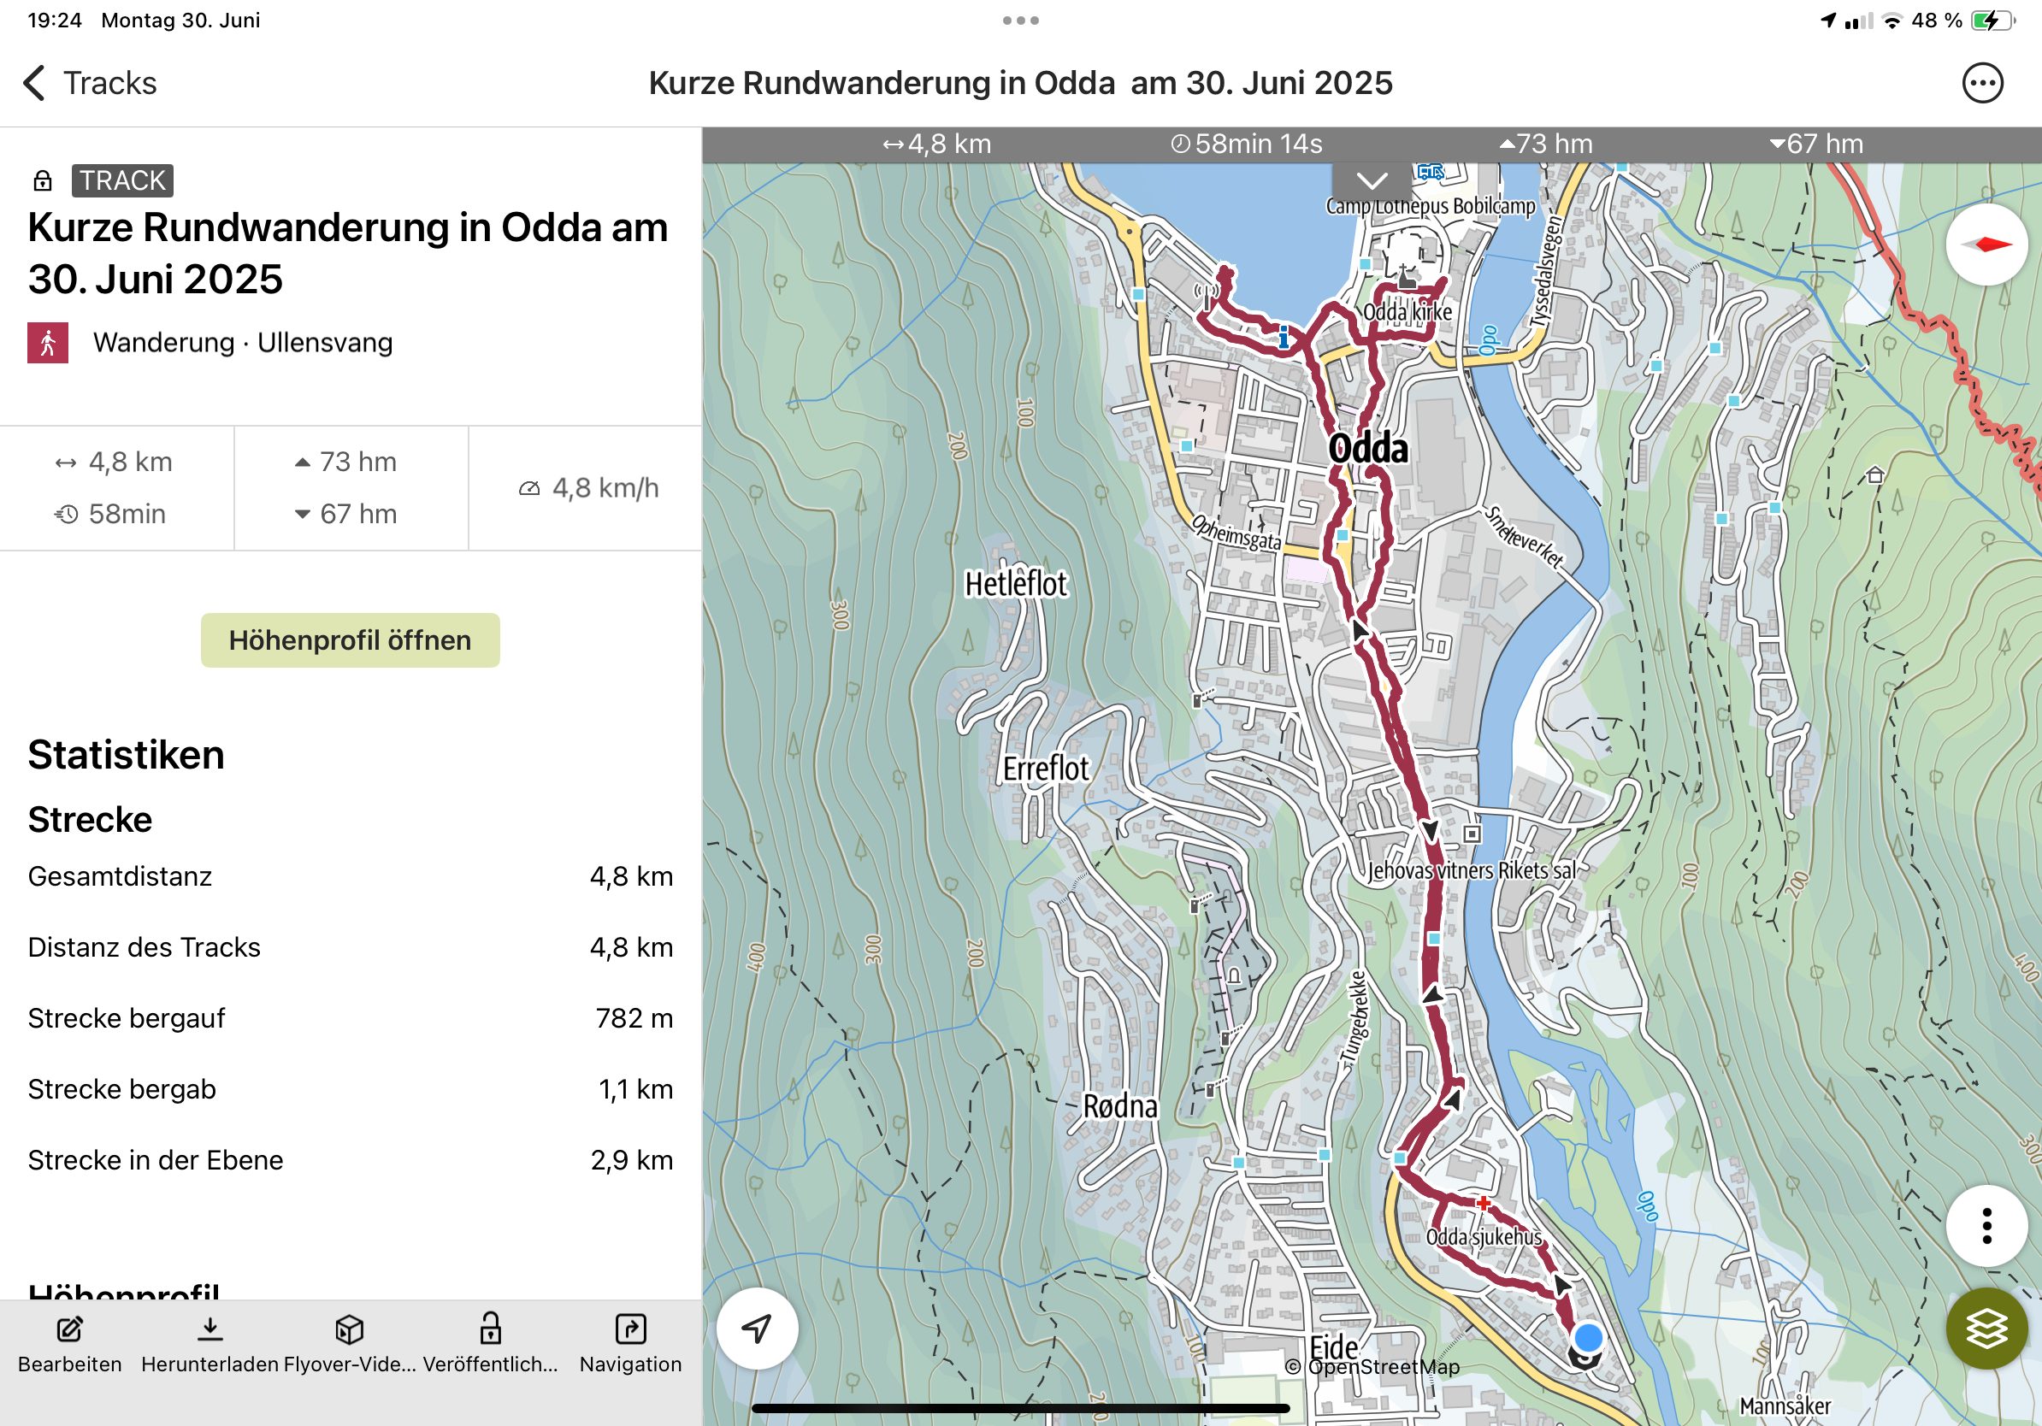Image resolution: width=2042 pixels, height=1426 pixels.
Task: Select 73 hm ascent in summary
Action: tap(346, 462)
